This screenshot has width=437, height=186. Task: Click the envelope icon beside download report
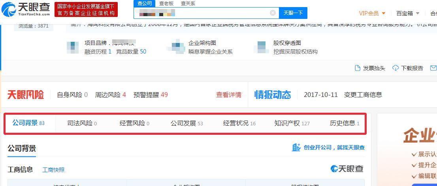tap(433, 68)
